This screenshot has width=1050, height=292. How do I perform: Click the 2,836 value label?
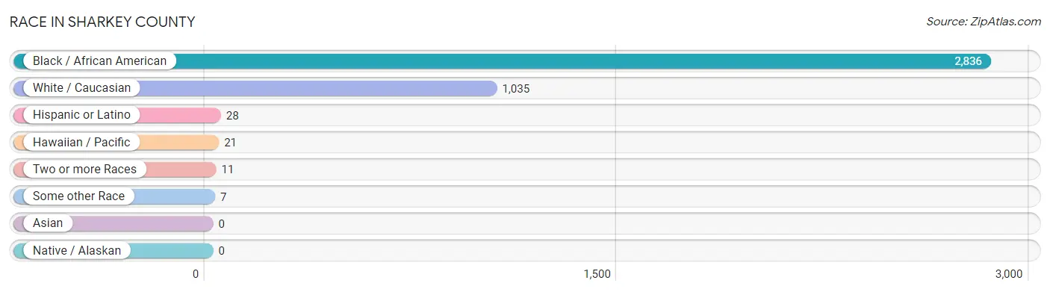pos(968,61)
